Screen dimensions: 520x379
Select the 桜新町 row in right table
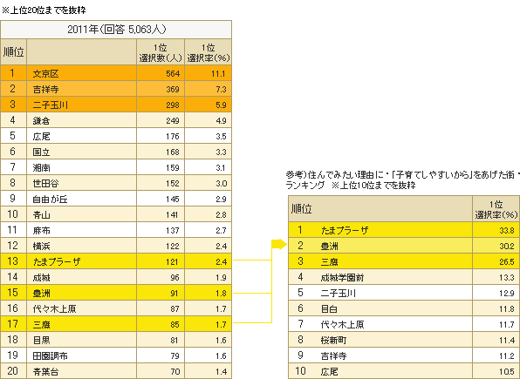[404, 340]
